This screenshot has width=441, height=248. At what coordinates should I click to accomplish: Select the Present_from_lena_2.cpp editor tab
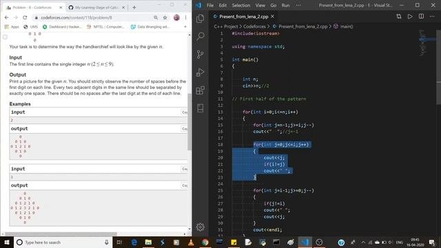click(x=243, y=17)
